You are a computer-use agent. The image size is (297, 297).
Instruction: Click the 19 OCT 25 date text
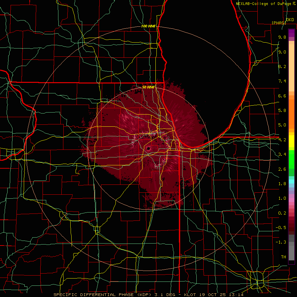213,295
